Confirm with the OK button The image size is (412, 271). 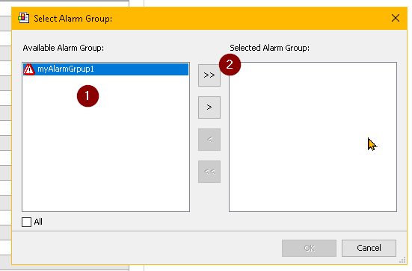click(x=309, y=248)
